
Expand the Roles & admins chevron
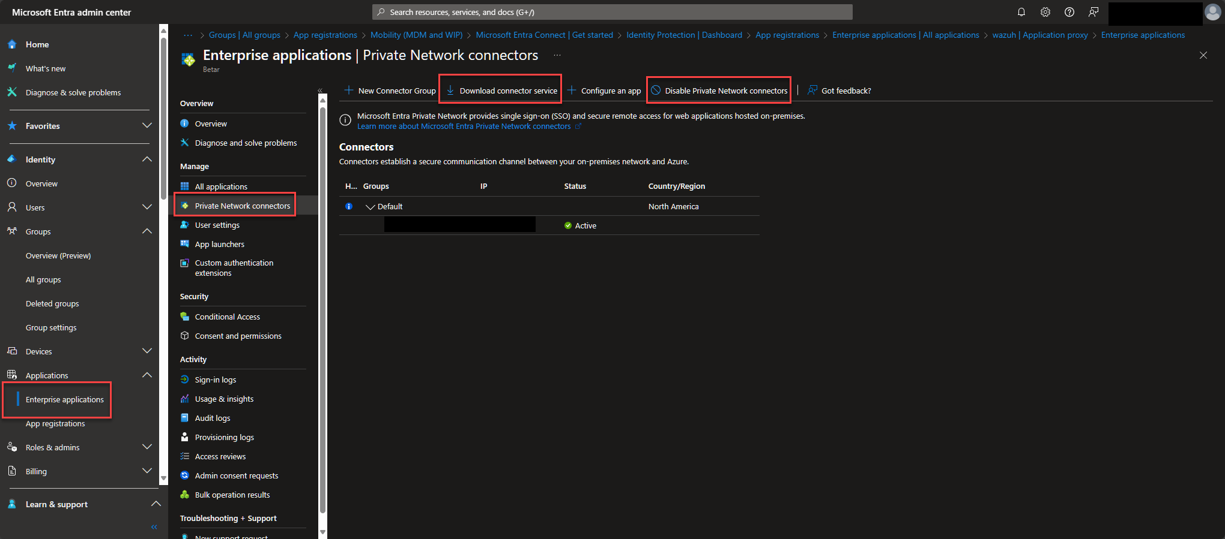(147, 447)
